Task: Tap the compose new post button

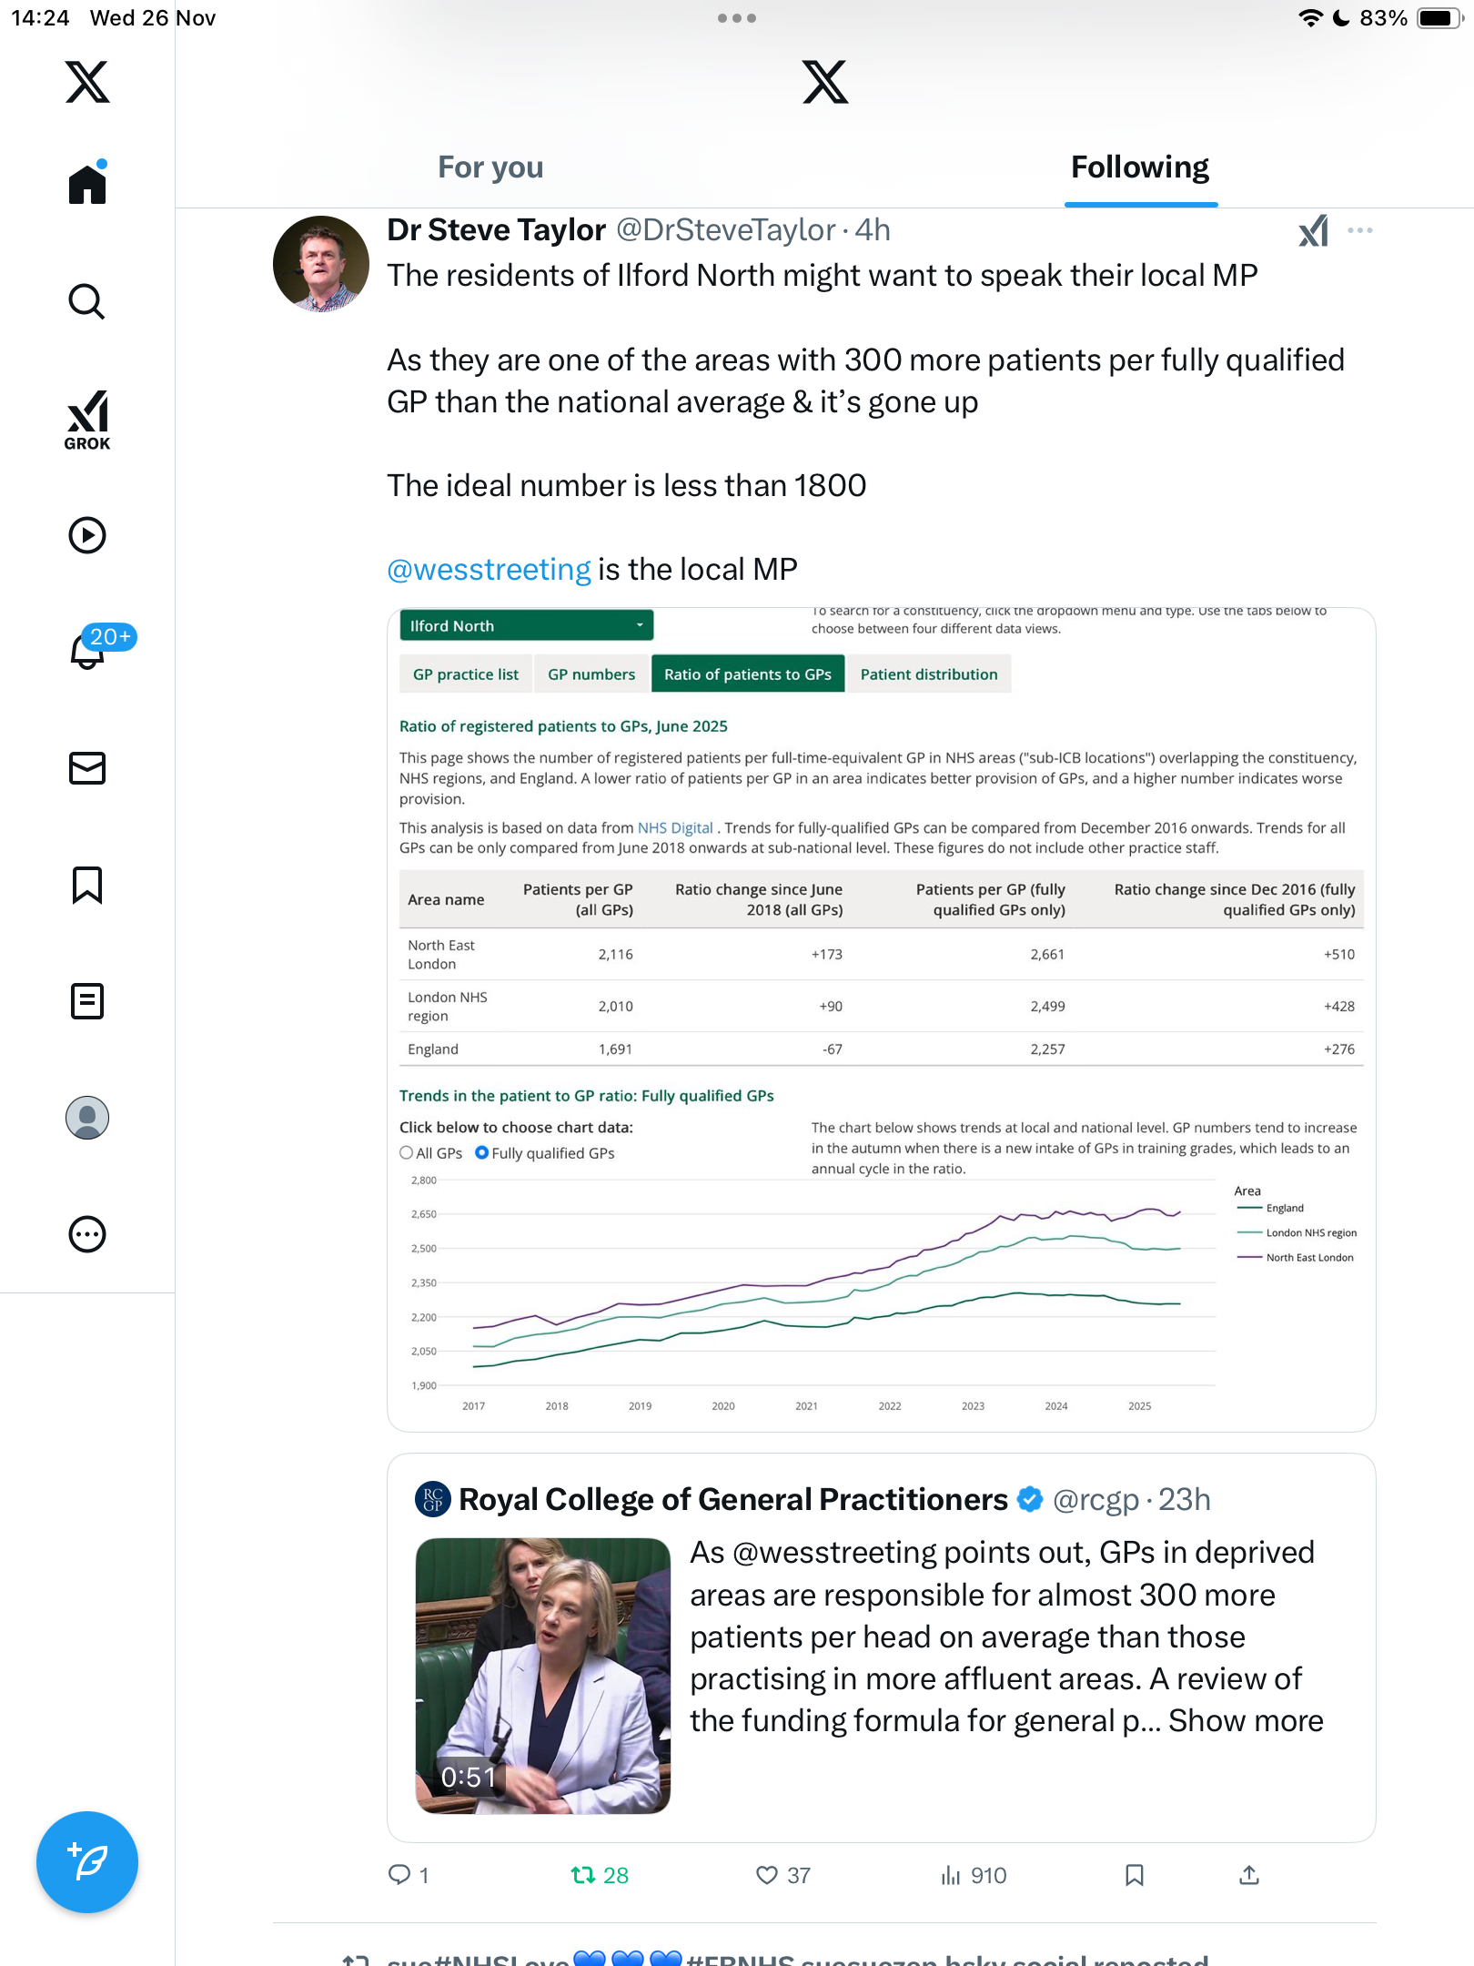Action: tap(87, 1861)
